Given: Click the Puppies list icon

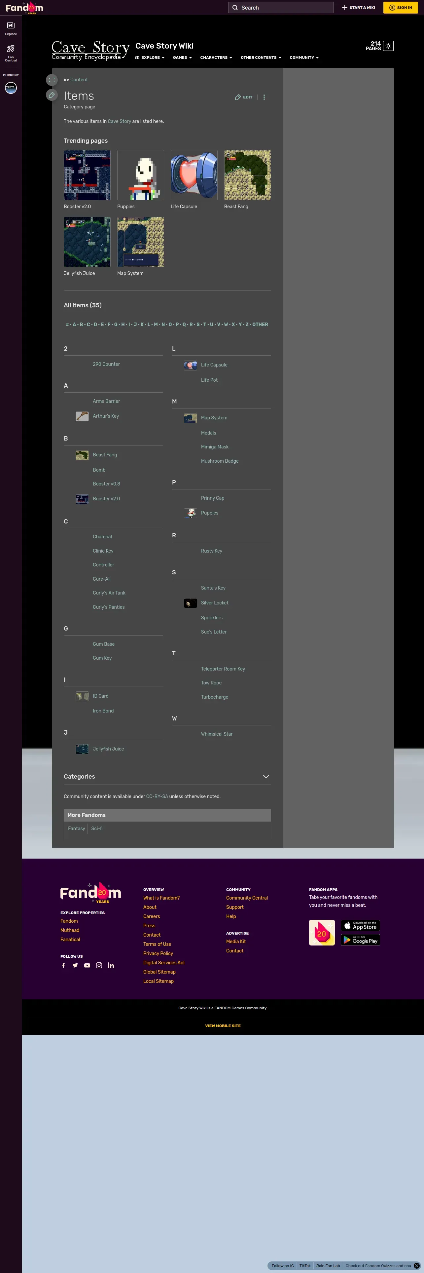Looking at the screenshot, I should click(x=190, y=514).
